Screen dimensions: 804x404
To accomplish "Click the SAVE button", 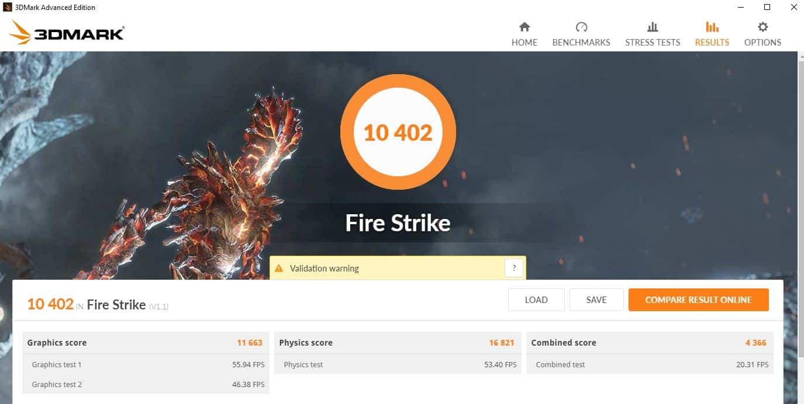I will tap(596, 299).
